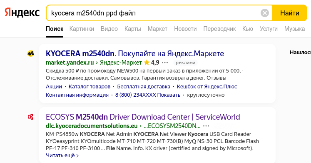Screen dimensions: 311x163
Task: Open the market.yandex.ru green URL
Action: [x=70, y=63]
